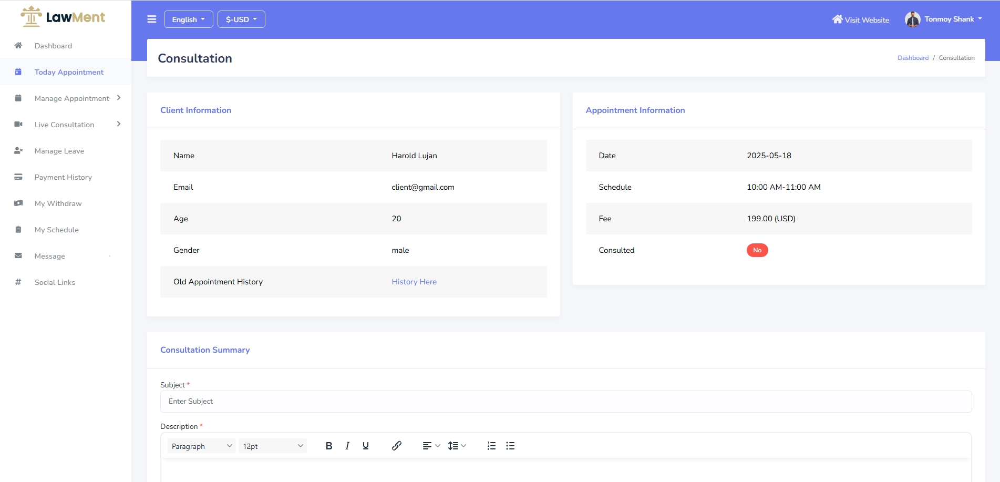Click the fee value 199.00 (USD)
Image resolution: width=1000 pixels, height=482 pixels.
771,219
